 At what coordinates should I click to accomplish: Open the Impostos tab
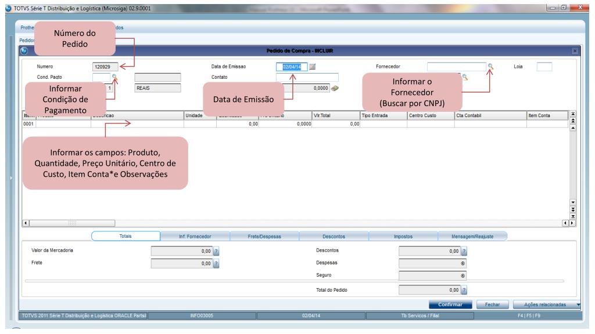tap(403, 237)
